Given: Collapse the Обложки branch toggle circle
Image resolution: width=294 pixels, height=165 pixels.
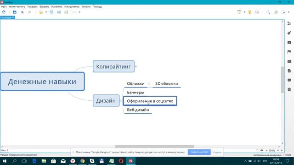Looking at the screenshot, I should pos(149,84).
